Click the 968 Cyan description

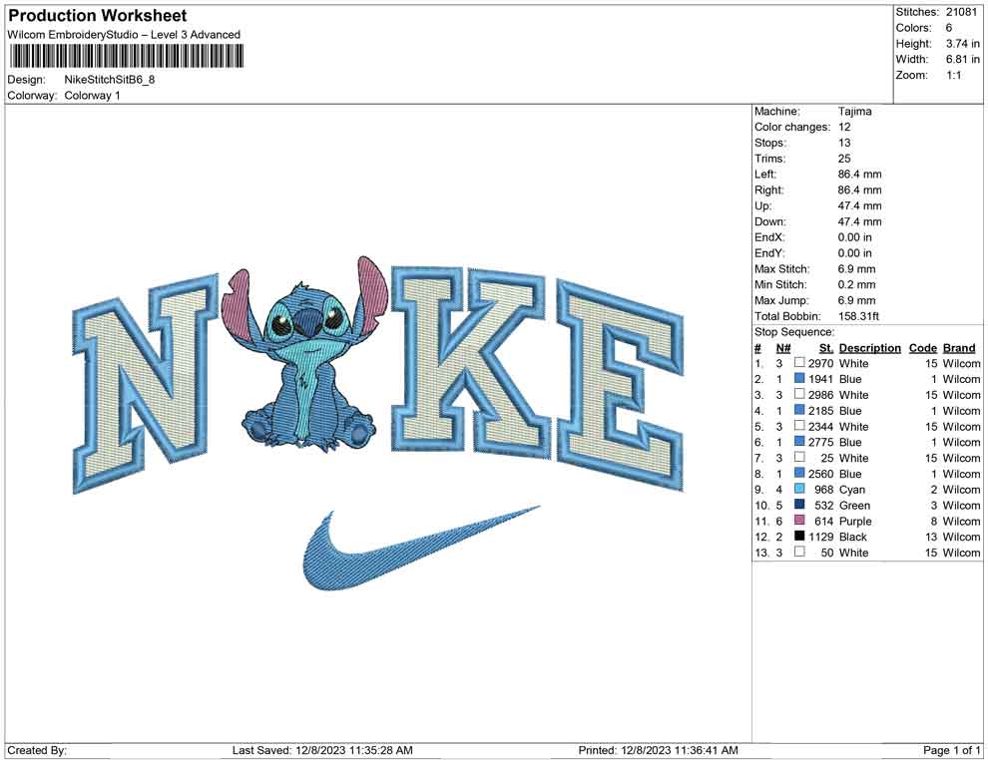tap(852, 490)
